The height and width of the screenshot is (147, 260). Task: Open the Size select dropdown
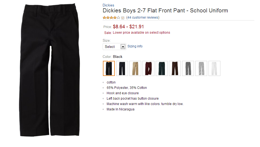click(115, 47)
